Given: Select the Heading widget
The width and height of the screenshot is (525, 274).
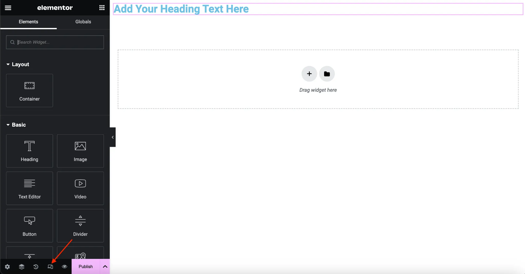Looking at the screenshot, I should [x=29, y=151].
